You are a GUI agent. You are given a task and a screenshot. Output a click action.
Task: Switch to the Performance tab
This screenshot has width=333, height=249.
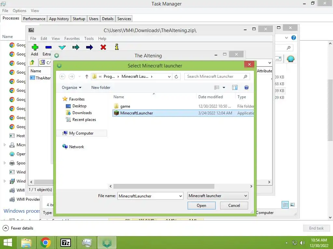(34, 18)
